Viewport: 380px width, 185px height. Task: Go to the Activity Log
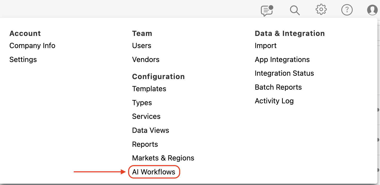[274, 101]
